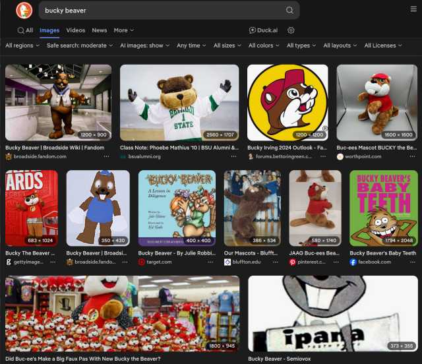Image resolution: width=422 pixels, height=364 pixels.
Task: Select the Images tab
Action: 49,30
